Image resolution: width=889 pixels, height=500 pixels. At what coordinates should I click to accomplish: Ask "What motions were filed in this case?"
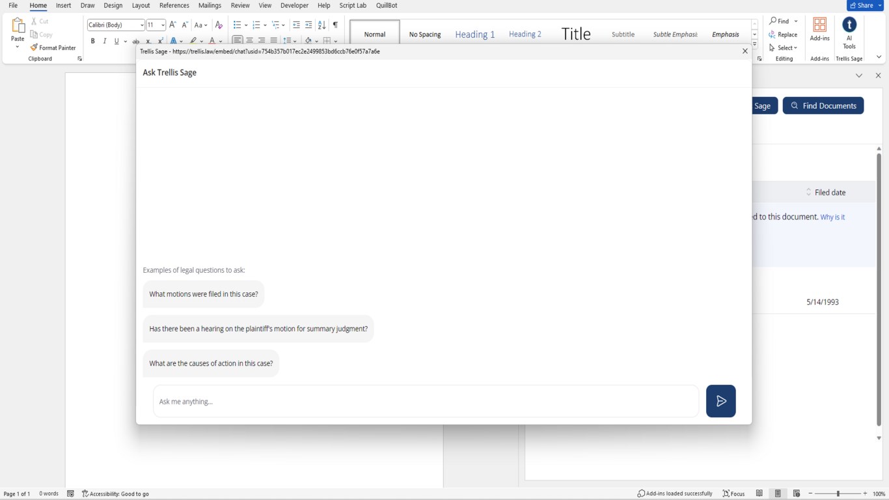[204, 294]
